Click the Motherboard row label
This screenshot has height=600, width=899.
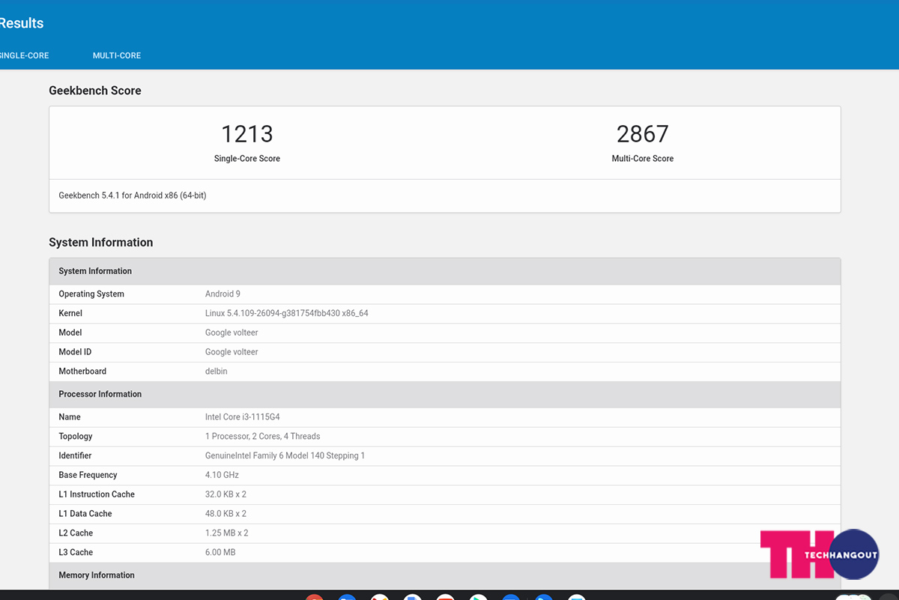point(82,372)
